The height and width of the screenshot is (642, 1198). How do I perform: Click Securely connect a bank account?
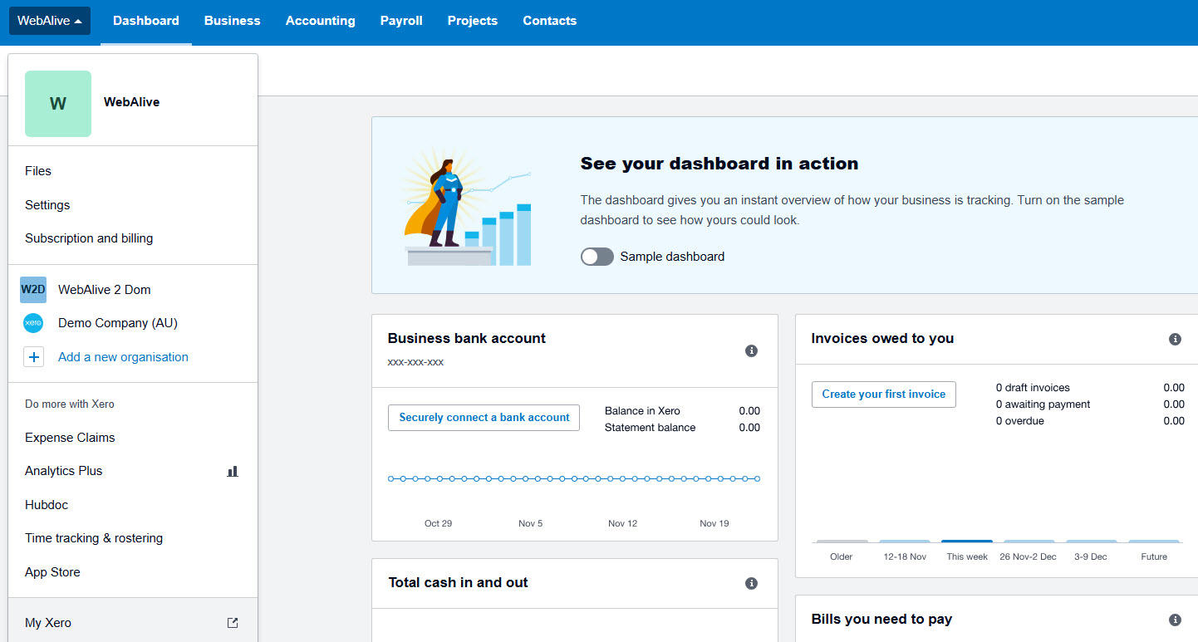click(x=484, y=418)
